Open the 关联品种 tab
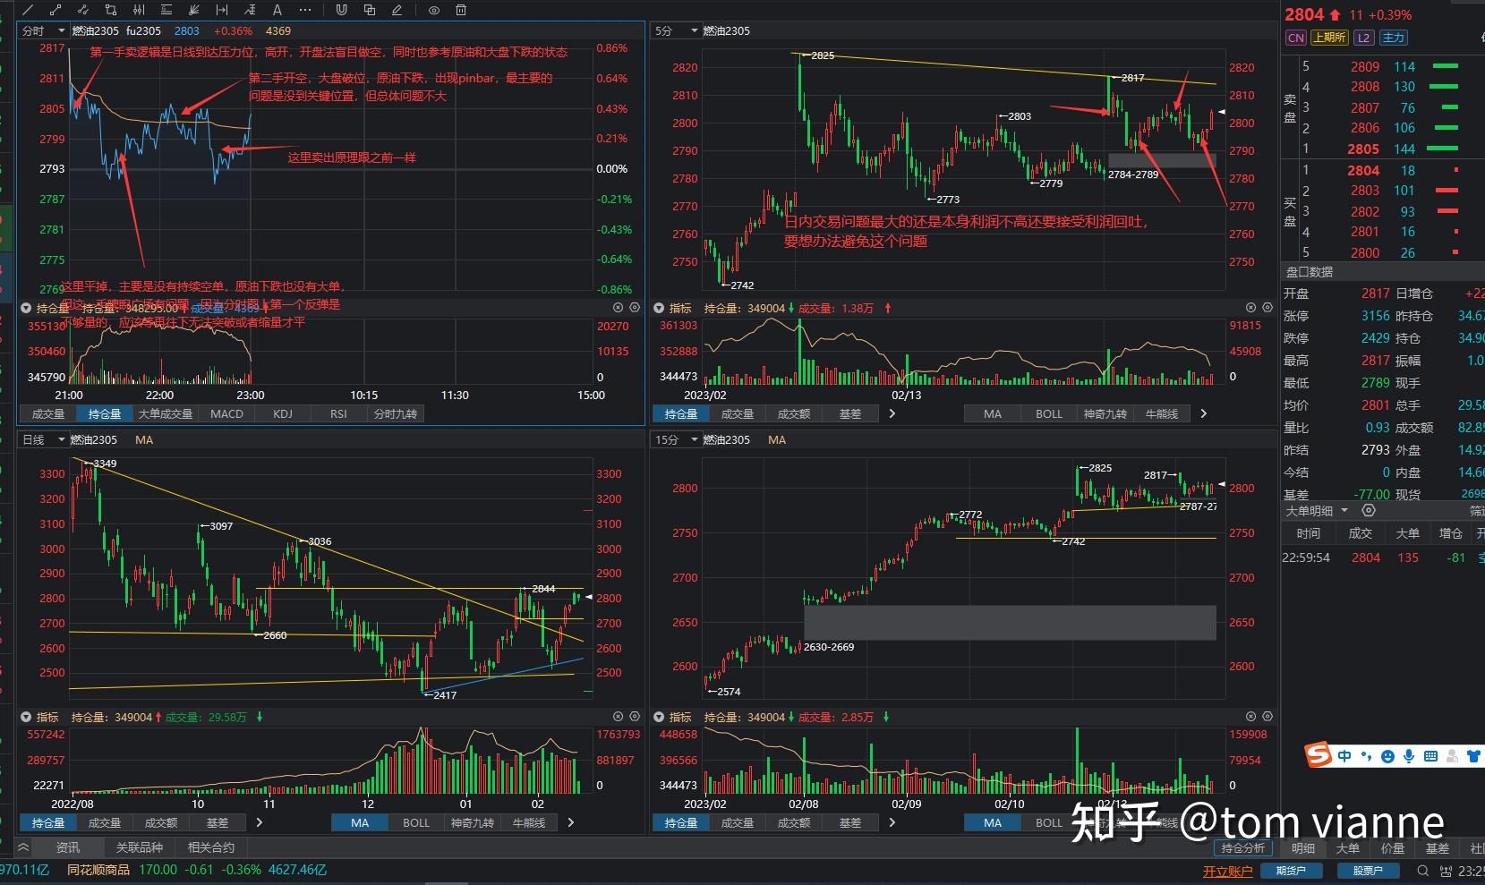Viewport: 1485px width, 885px height. point(139,847)
